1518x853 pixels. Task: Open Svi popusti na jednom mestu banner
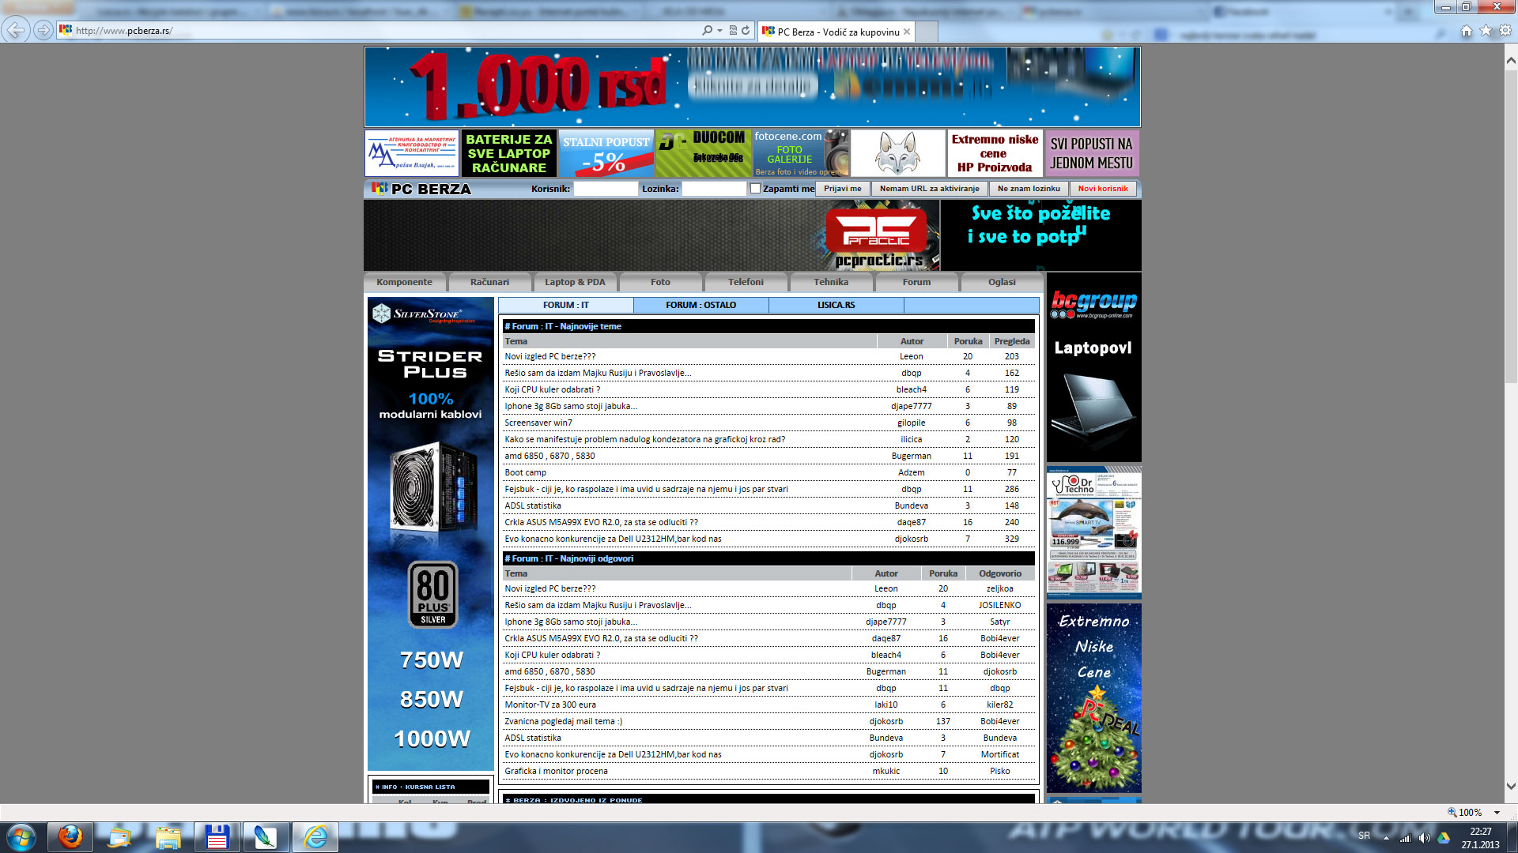(1092, 153)
